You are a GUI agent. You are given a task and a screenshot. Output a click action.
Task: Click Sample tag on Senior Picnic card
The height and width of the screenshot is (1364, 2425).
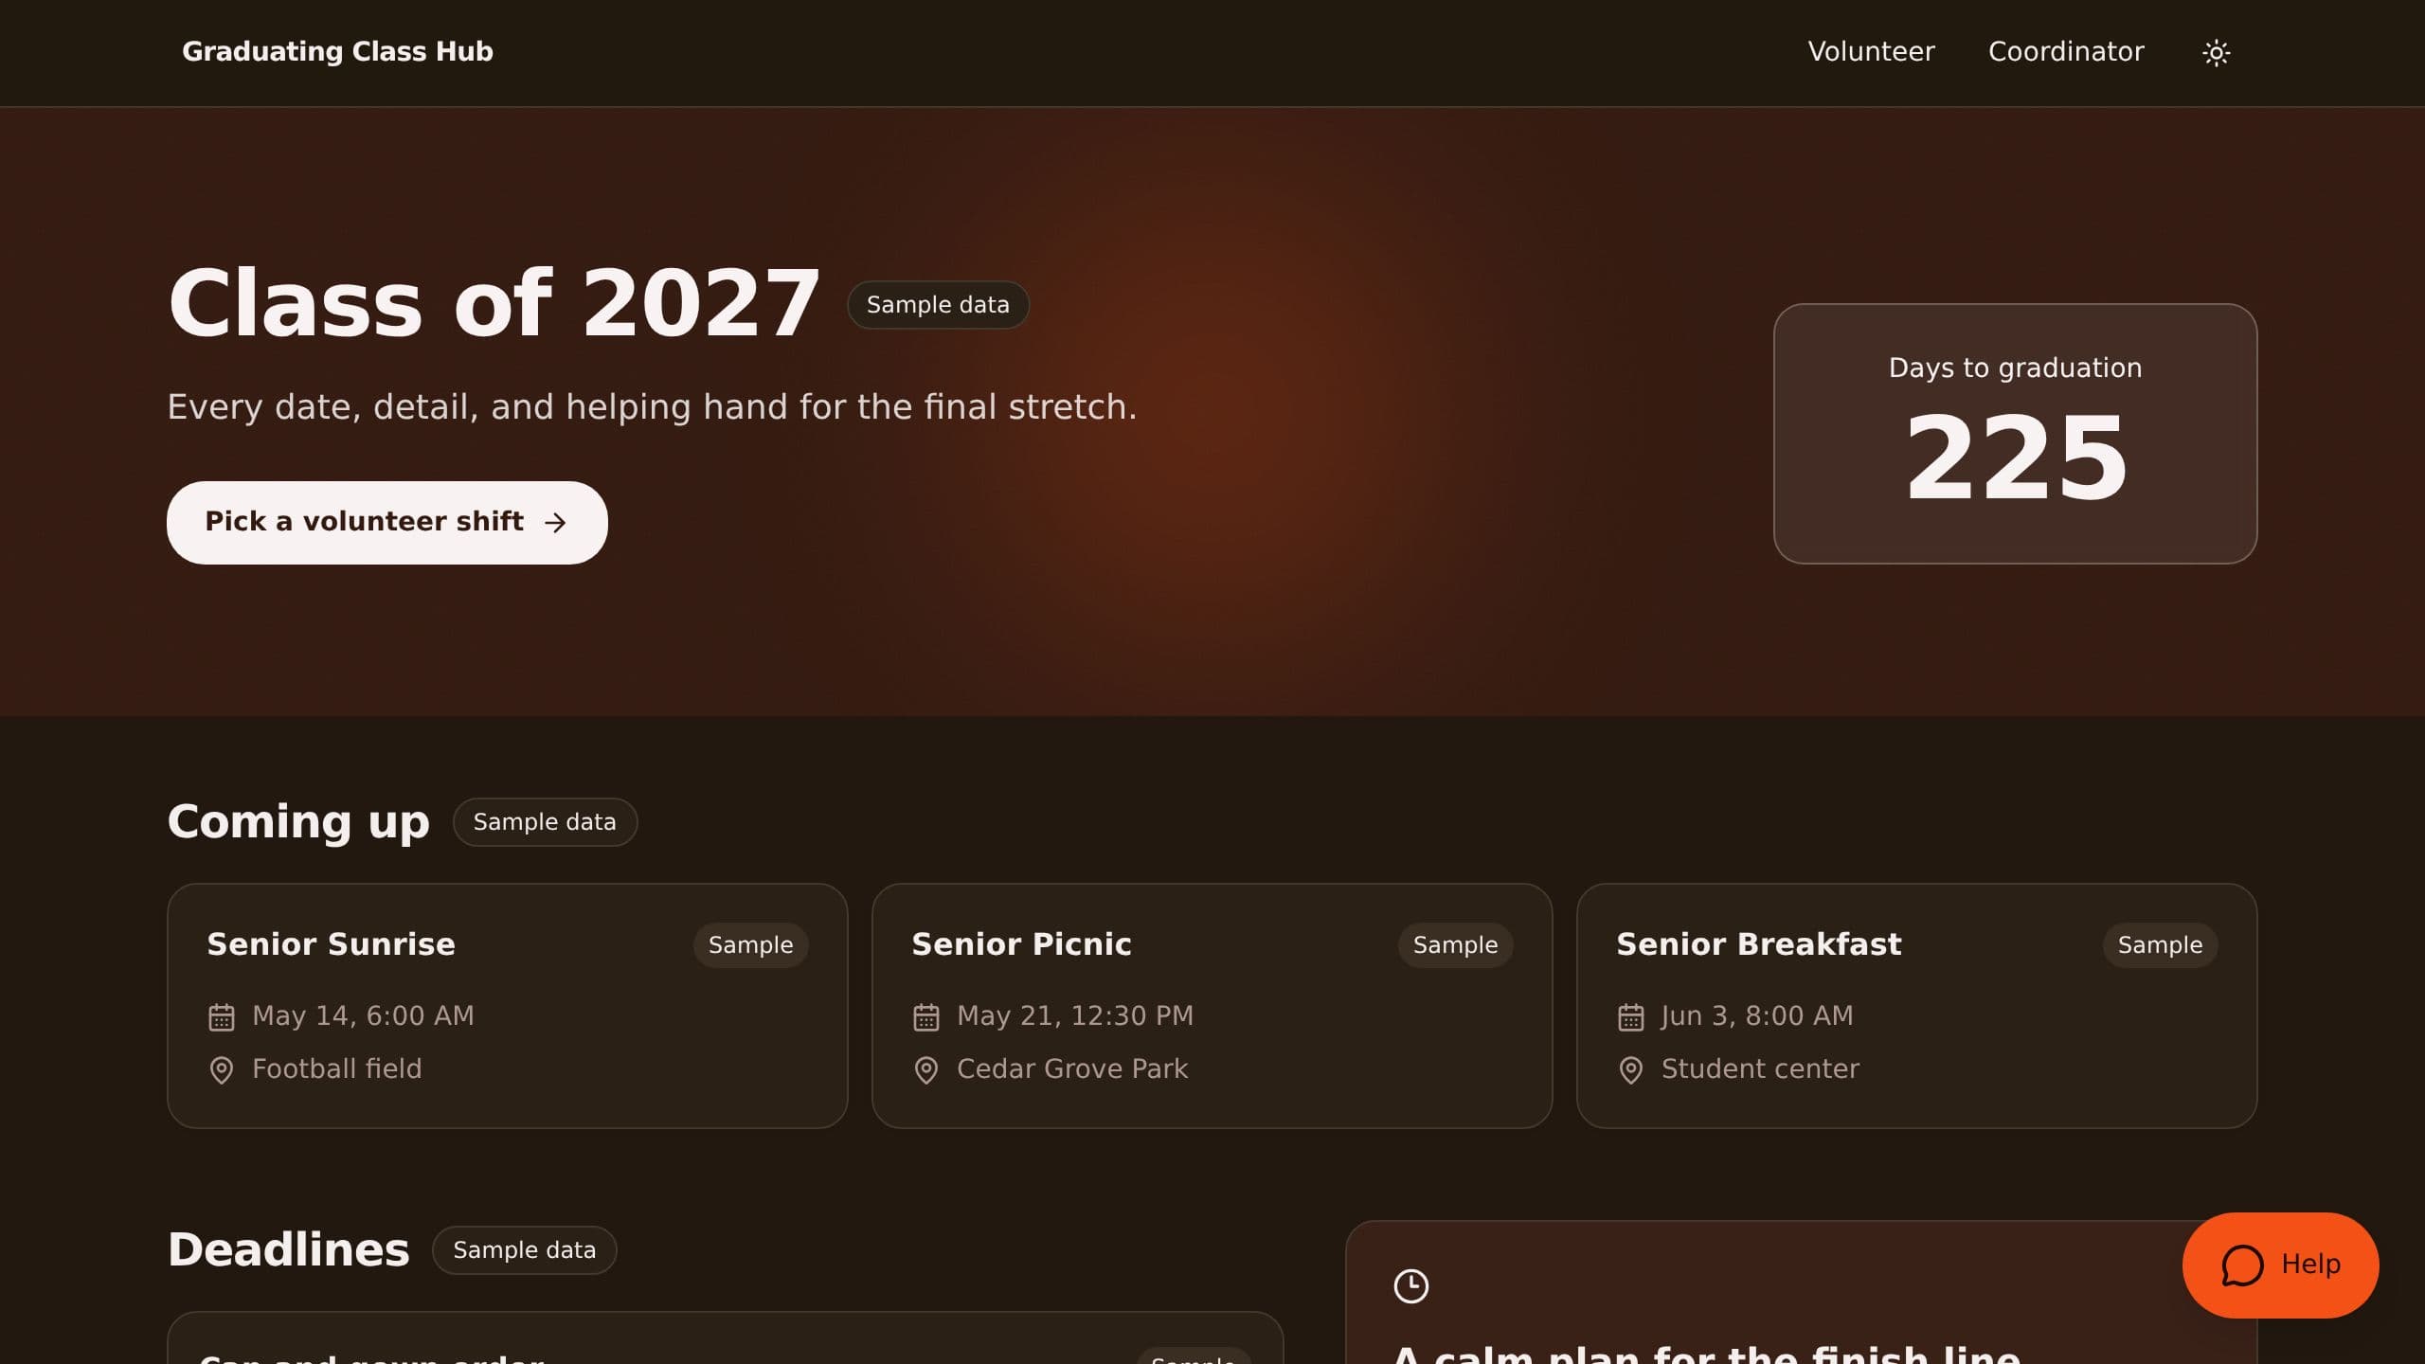click(x=1455, y=945)
